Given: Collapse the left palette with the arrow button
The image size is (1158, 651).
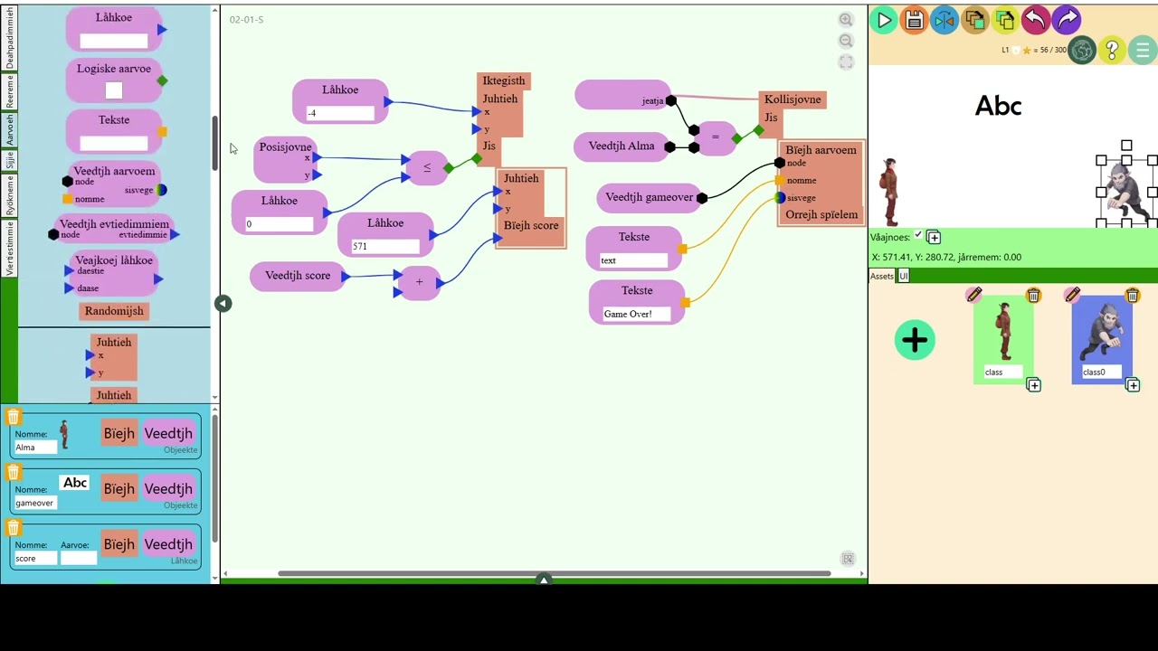Looking at the screenshot, I should point(223,304).
